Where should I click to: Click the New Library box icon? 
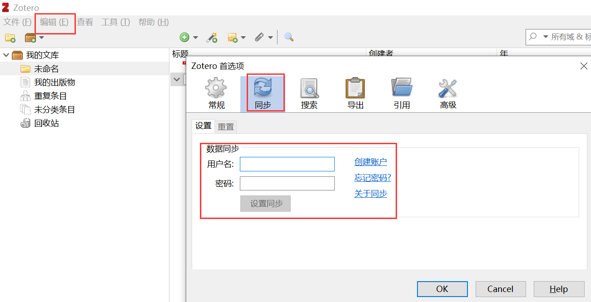[30, 38]
